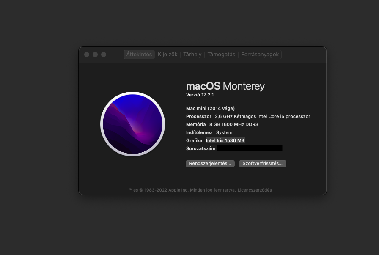Close the About This Mac window

[87, 55]
